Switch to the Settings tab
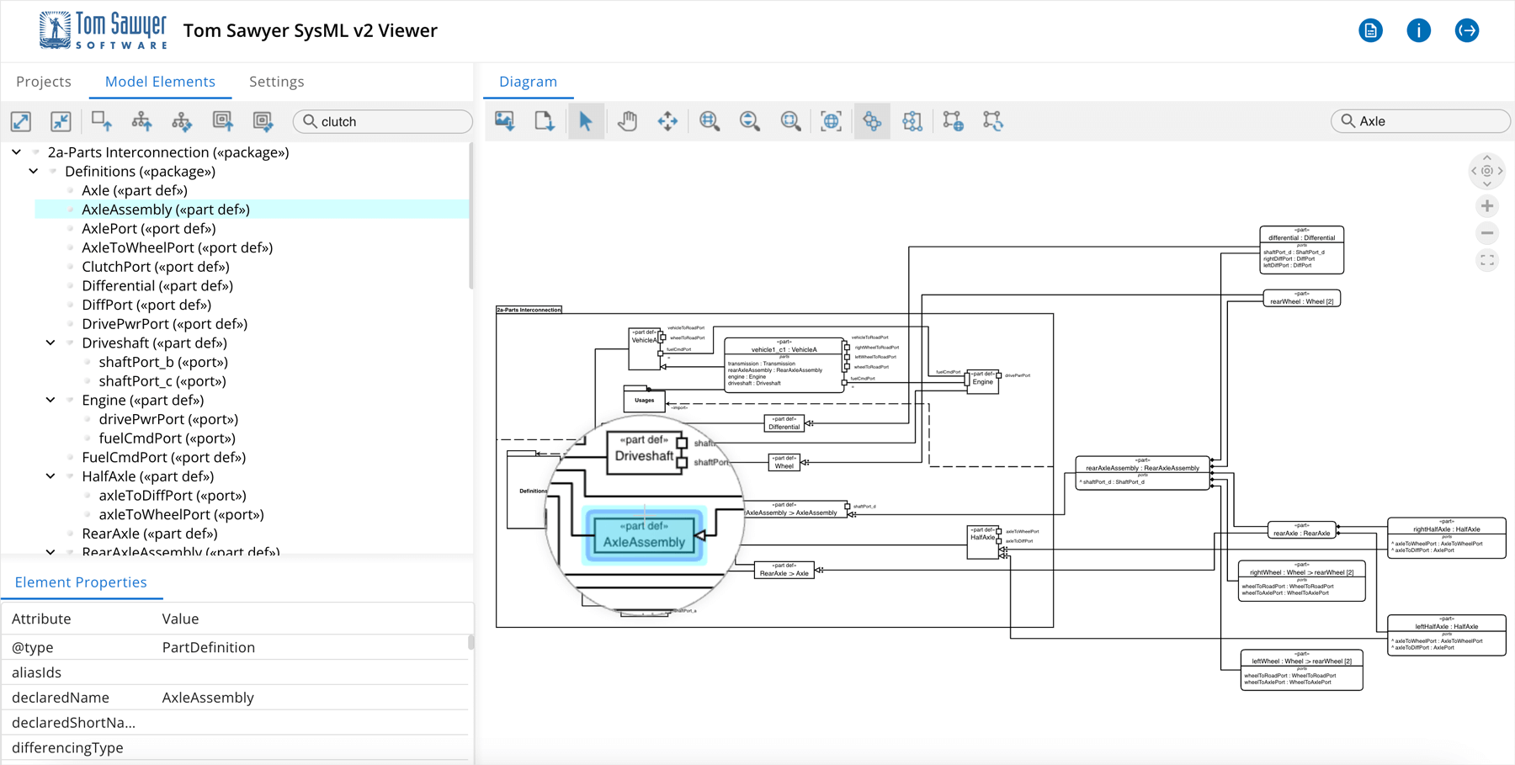Image resolution: width=1515 pixels, height=765 pixels. 276,81
